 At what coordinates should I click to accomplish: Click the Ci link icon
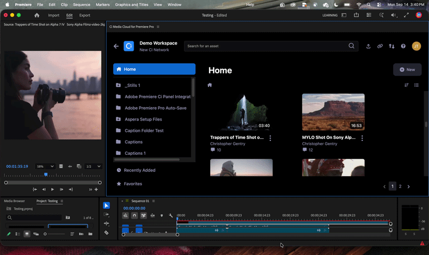coord(380,46)
